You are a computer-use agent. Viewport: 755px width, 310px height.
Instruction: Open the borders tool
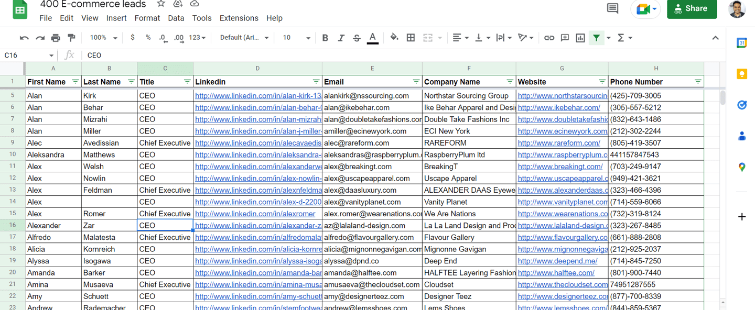pyautogui.click(x=411, y=38)
